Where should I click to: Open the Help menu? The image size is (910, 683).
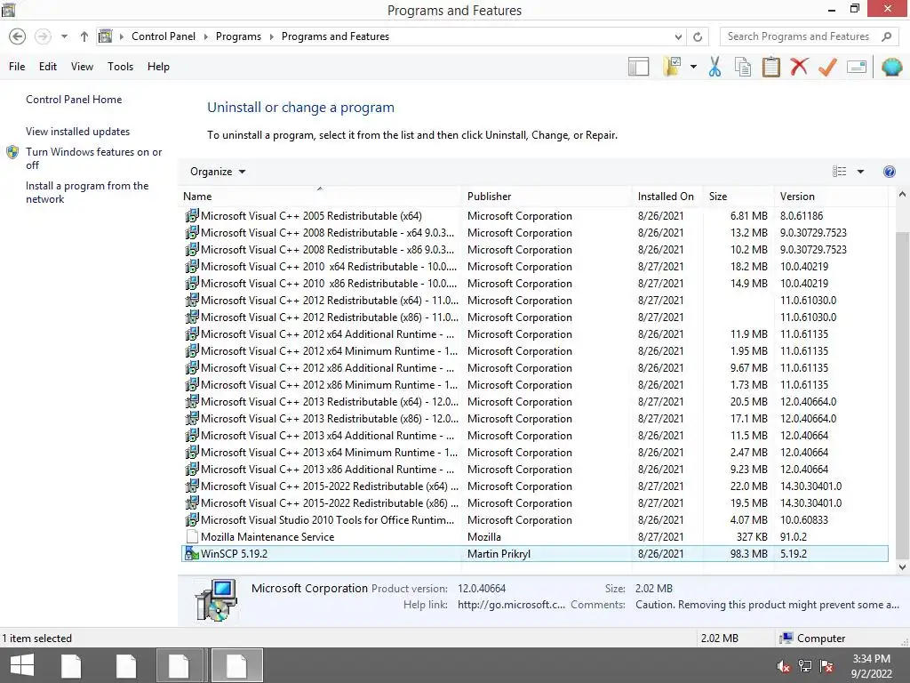[x=158, y=67]
